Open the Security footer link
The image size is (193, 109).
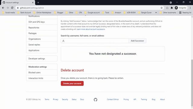point(65,99)
